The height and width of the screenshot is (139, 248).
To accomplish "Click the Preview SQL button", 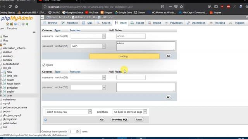I will click(119, 120).
